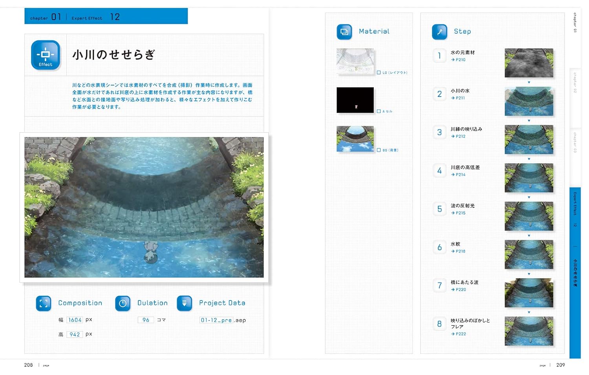Tick the BG (背景) checkbox

pyautogui.click(x=379, y=150)
